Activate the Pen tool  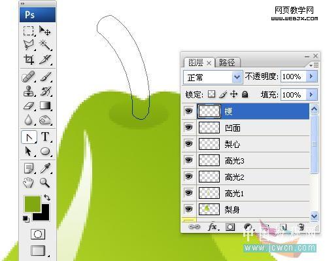pyautogui.click(x=29, y=137)
